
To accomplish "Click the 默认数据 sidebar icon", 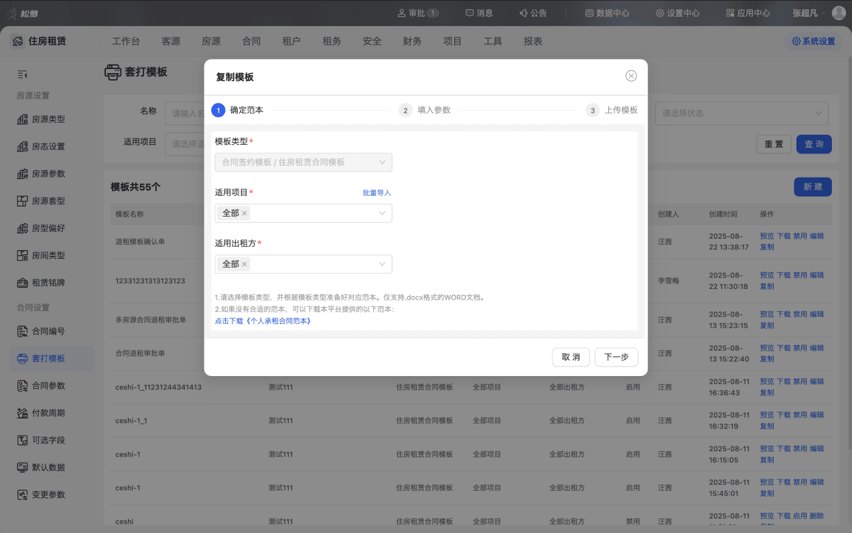I will 22,467.
